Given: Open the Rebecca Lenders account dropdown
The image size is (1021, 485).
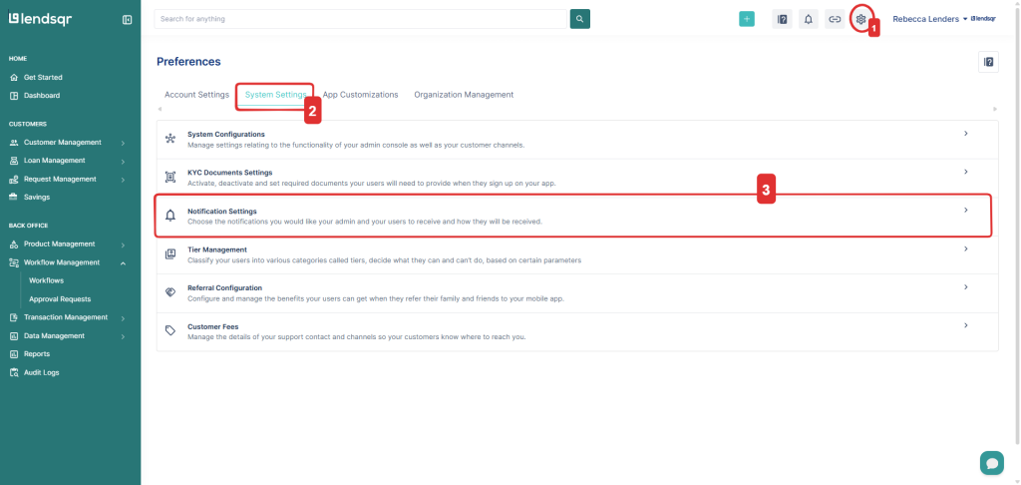Looking at the screenshot, I should click(x=930, y=19).
